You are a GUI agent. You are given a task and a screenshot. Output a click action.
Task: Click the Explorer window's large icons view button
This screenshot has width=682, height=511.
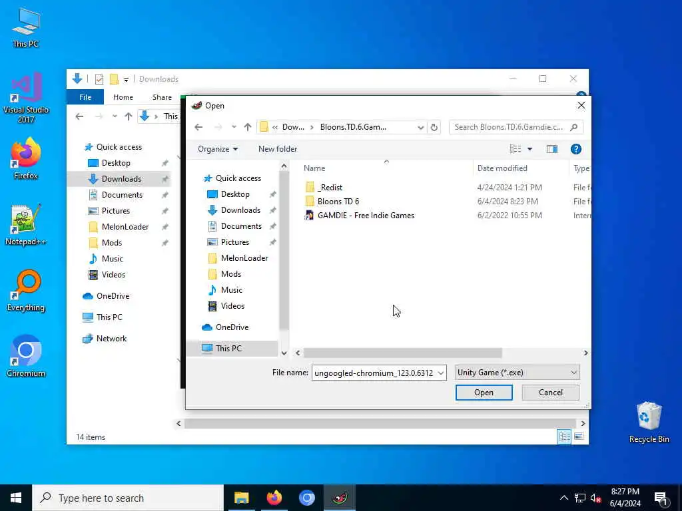pyautogui.click(x=579, y=436)
